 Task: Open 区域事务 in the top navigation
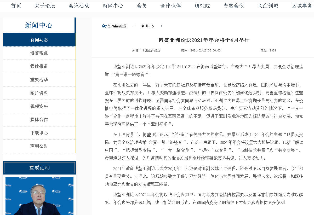302,6
